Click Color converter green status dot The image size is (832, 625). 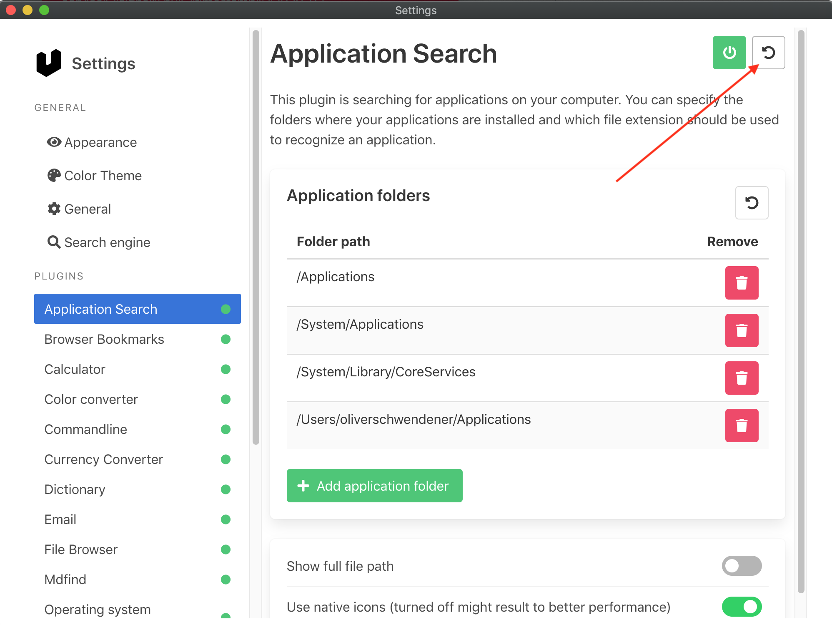tap(226, 399)
